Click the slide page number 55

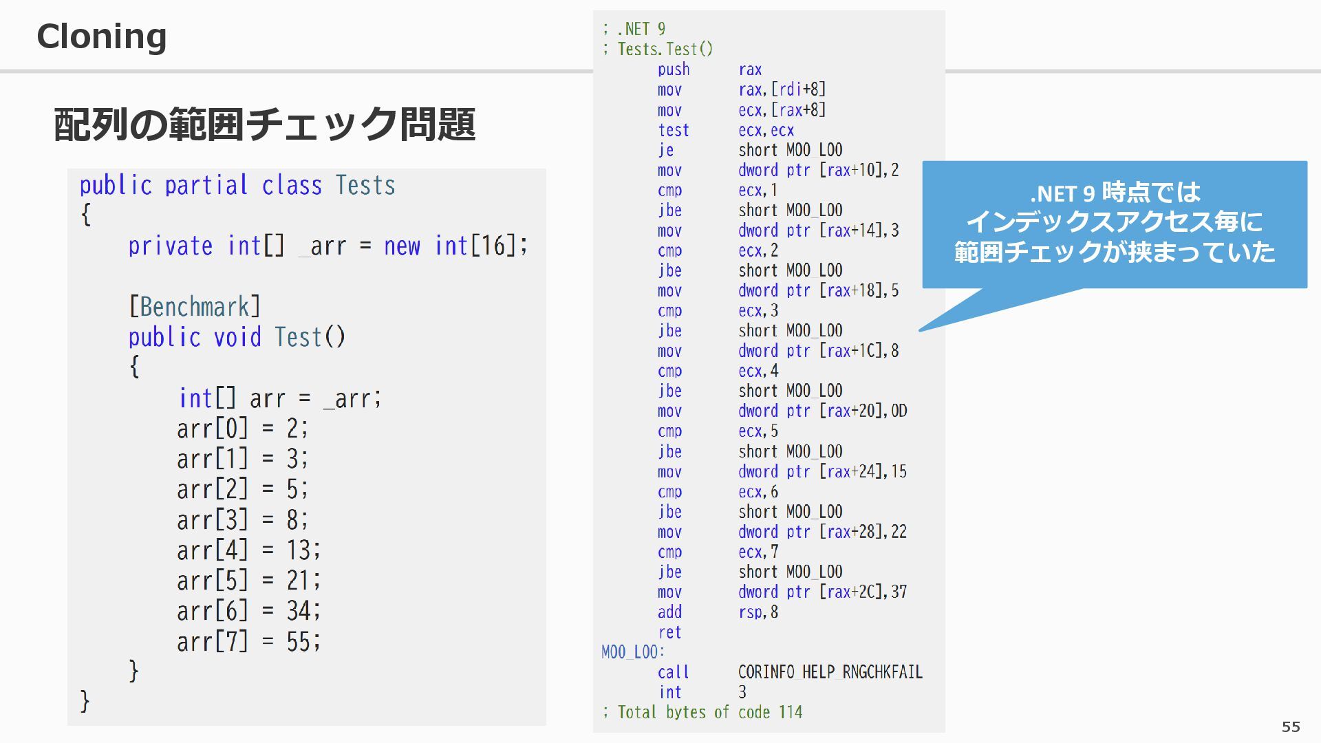click(x=1291, y=726)
